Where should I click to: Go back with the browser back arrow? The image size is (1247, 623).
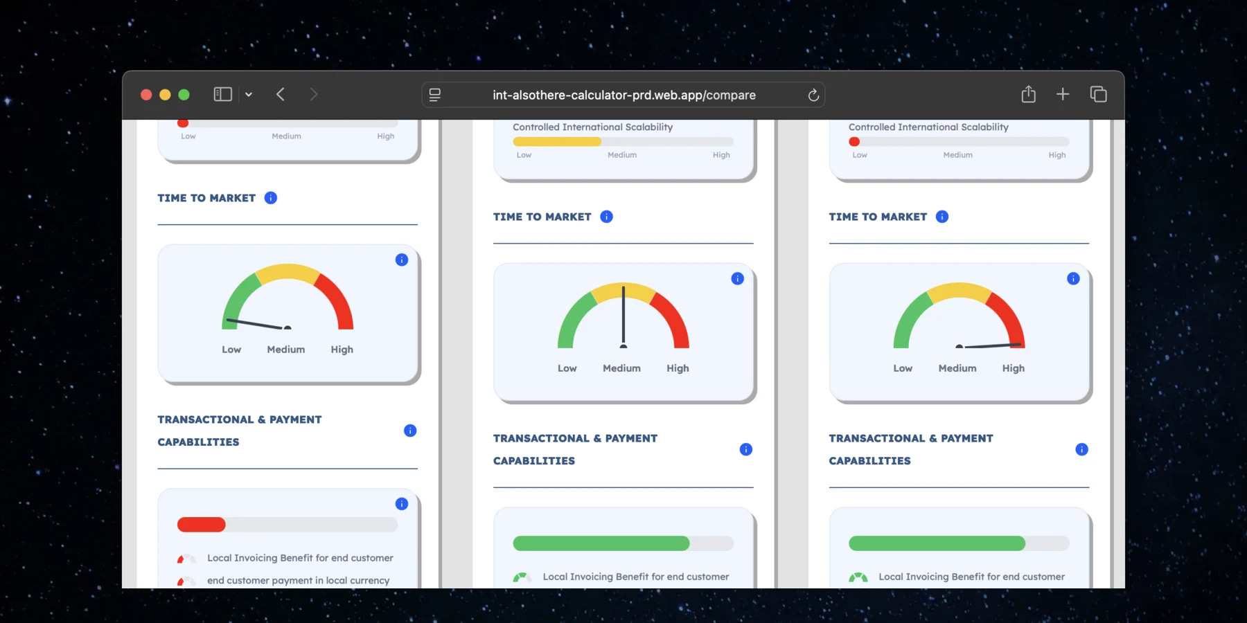281,94
